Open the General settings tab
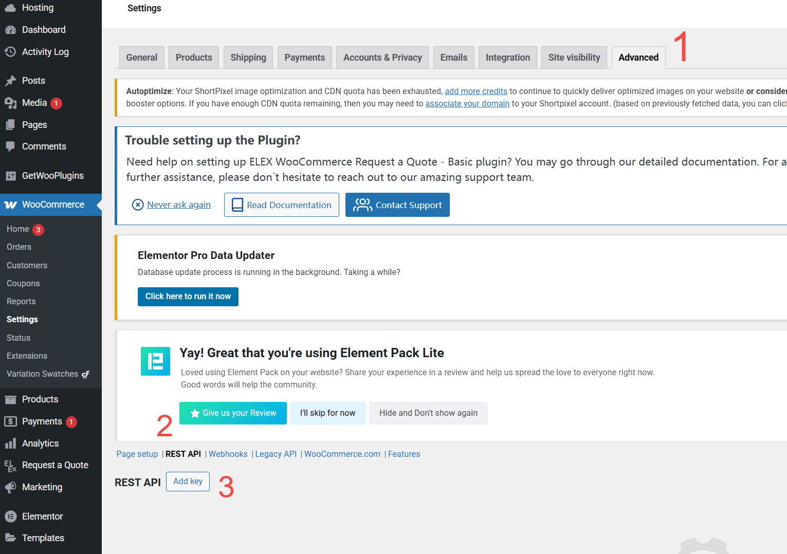The width and height of the screenshot is (787, 554). 142,58
